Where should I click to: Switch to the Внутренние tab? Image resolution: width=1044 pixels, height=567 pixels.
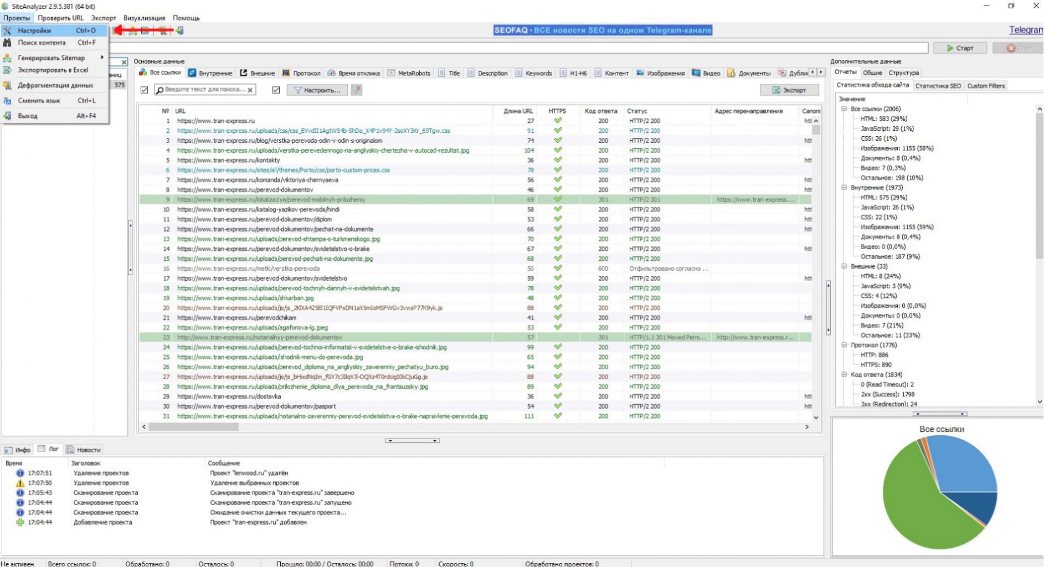click(210, 73)
